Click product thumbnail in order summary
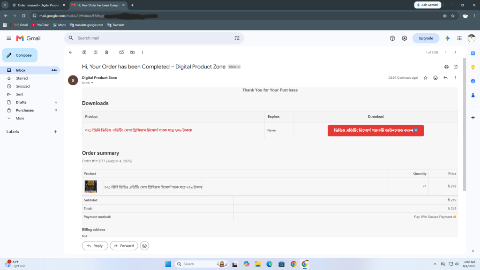The width and height of the screenshot is (480, 270). coord(90,187)
